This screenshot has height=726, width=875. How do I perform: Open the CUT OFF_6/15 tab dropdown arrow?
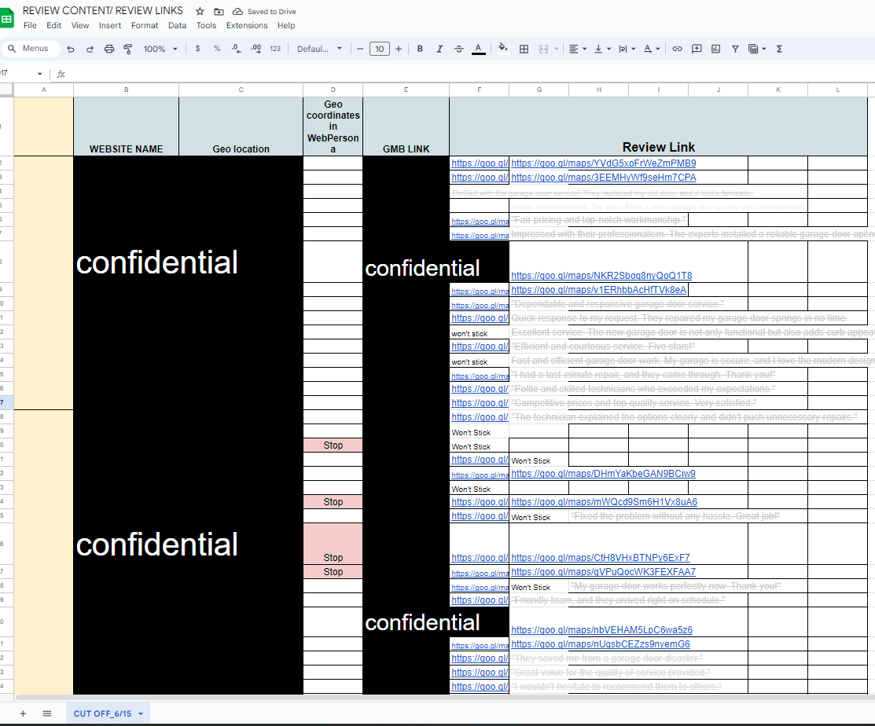[141, 713]
